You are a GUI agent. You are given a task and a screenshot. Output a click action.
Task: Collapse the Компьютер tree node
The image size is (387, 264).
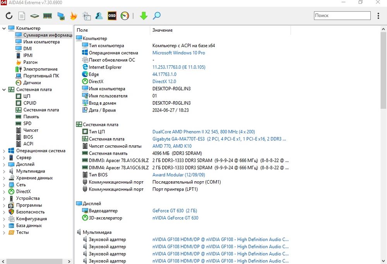click(4, 28)
